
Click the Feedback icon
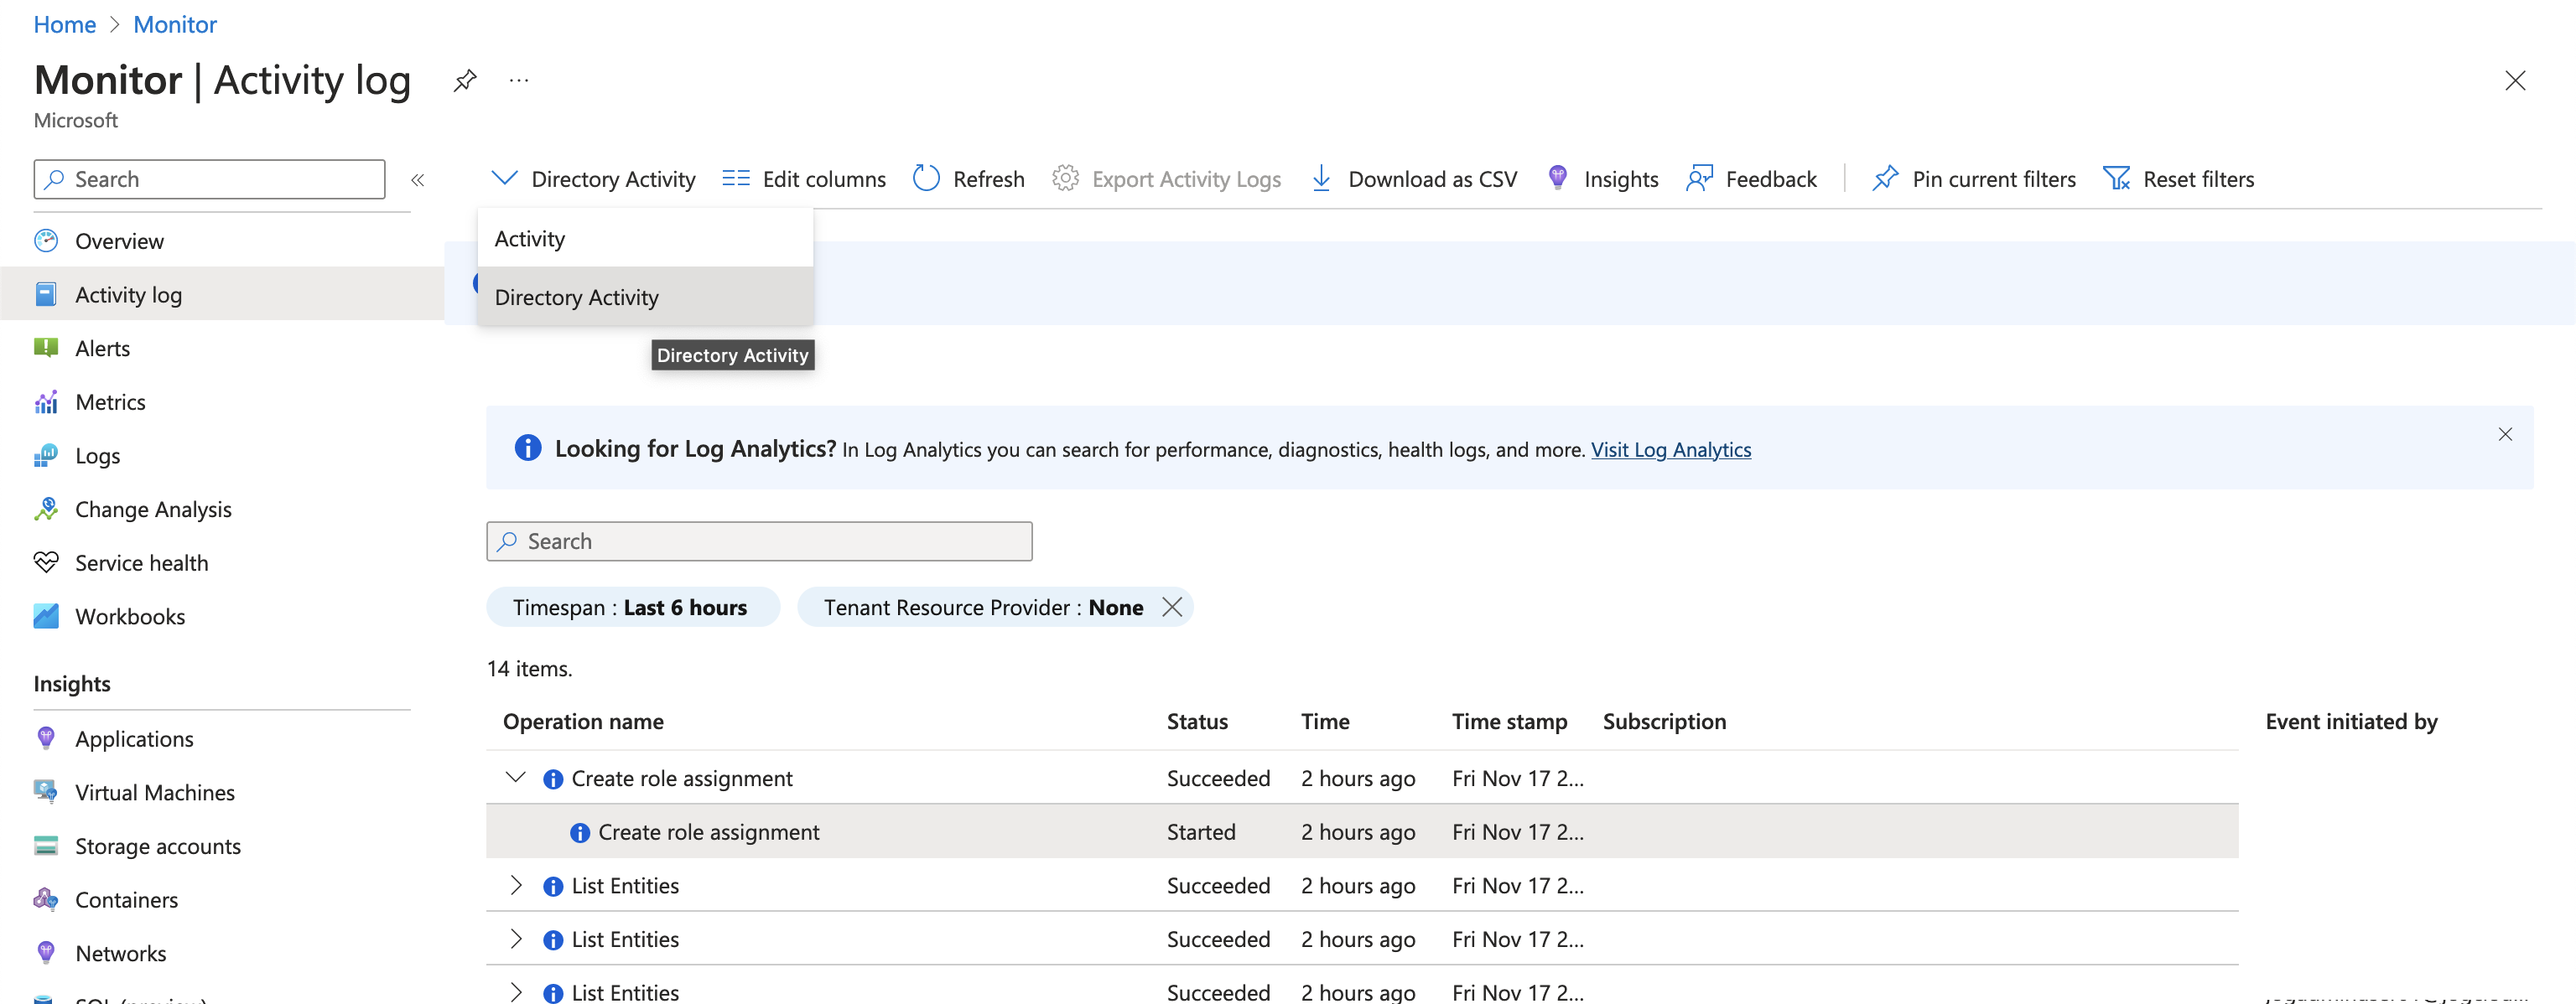[1699, 179]
